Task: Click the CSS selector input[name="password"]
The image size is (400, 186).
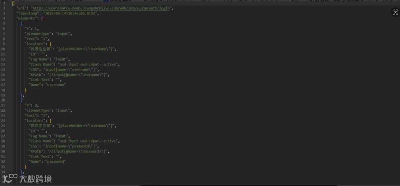Action: (70, 146)
